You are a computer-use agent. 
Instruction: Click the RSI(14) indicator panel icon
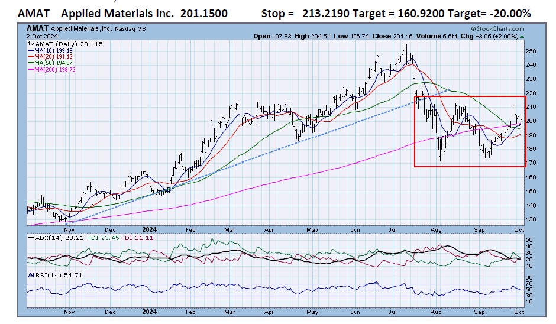coord(30,276)
